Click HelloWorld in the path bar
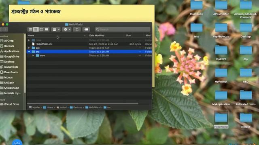The width and height of the screenshot is (259, 145). [93, 108]
